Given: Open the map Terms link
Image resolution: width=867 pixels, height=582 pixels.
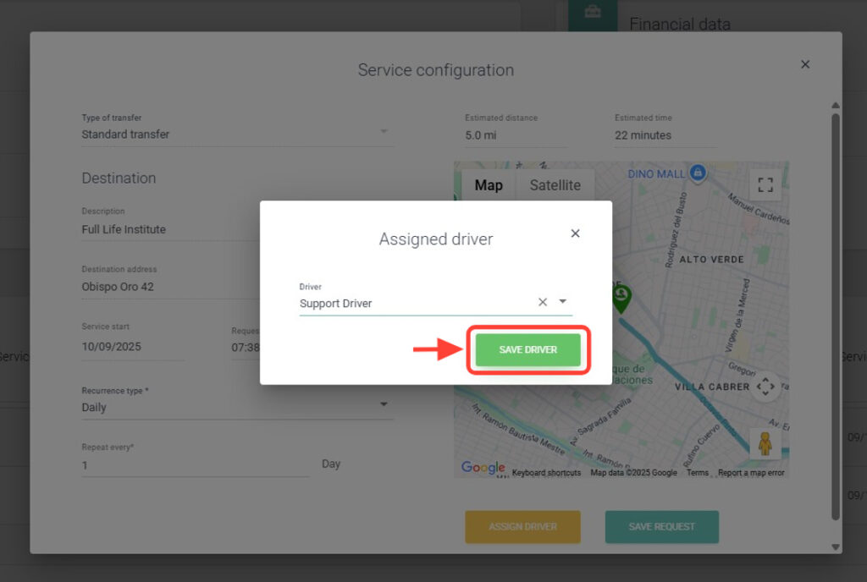Looking at the screenshot, I should [x=698, y=473].
